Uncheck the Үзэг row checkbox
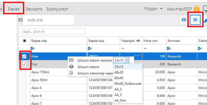Viewport: 207px width, 105px height. 24,64
